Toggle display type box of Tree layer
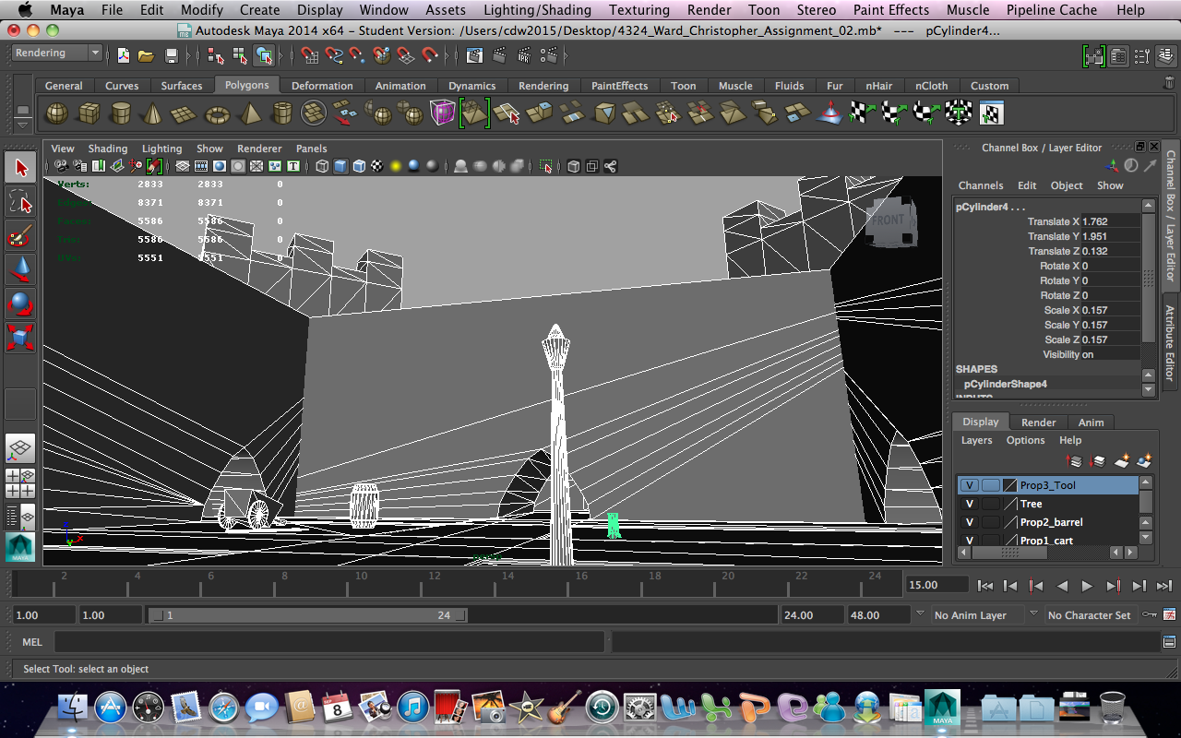The width and height of the screenshot is (1181, 738). [990, 504]
